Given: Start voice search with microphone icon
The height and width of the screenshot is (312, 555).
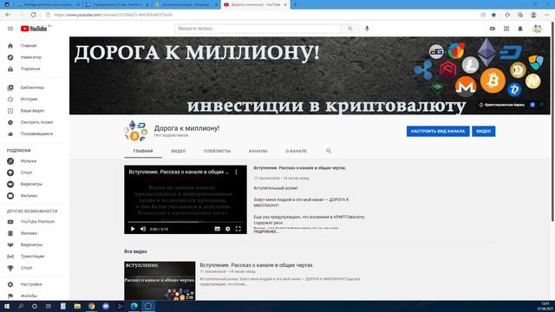Looking at the screenshot, I should tap(367, 29).
